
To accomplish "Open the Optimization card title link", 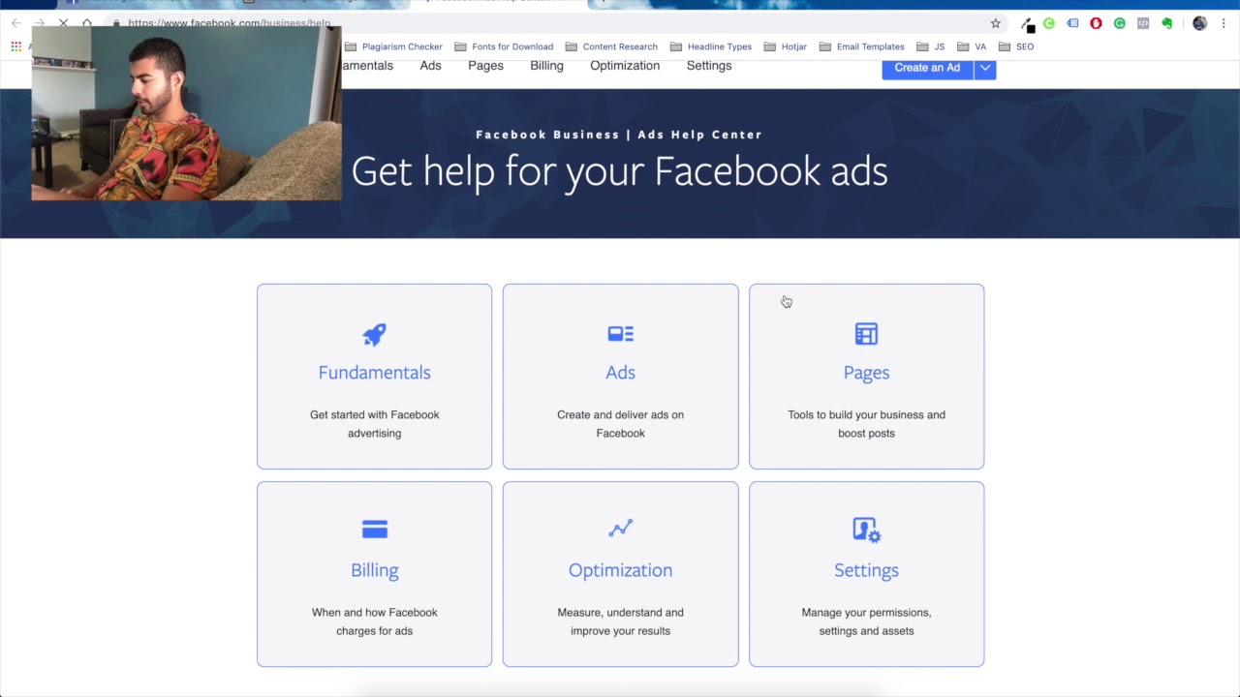I will pyautogui.click(x=620, y=570).
